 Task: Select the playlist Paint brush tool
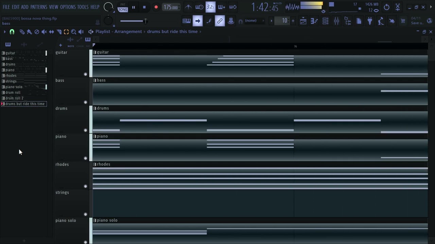(29, 32)
